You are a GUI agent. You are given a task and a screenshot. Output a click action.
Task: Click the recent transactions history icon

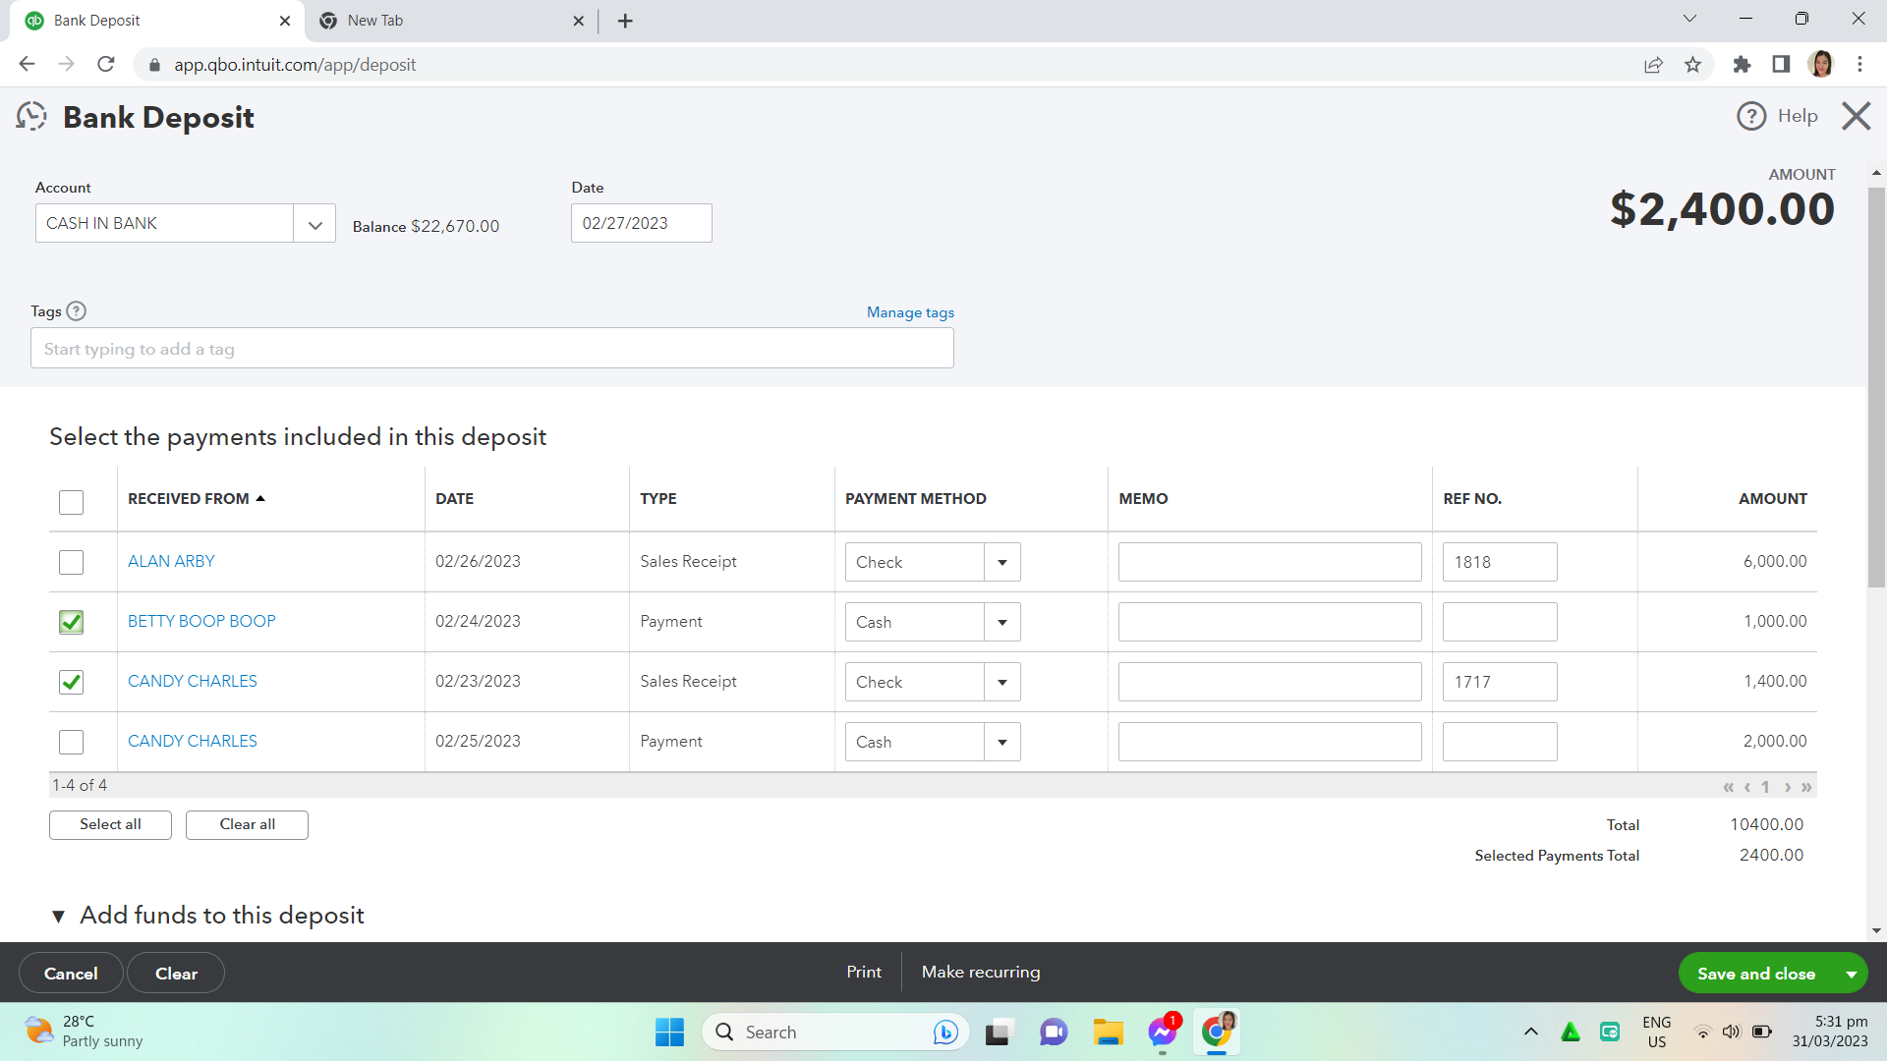pyautogui.click(x=31, y=117)
